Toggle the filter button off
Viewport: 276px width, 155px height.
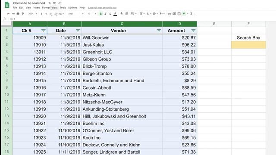pyautogui.click(x=184, y=14)
